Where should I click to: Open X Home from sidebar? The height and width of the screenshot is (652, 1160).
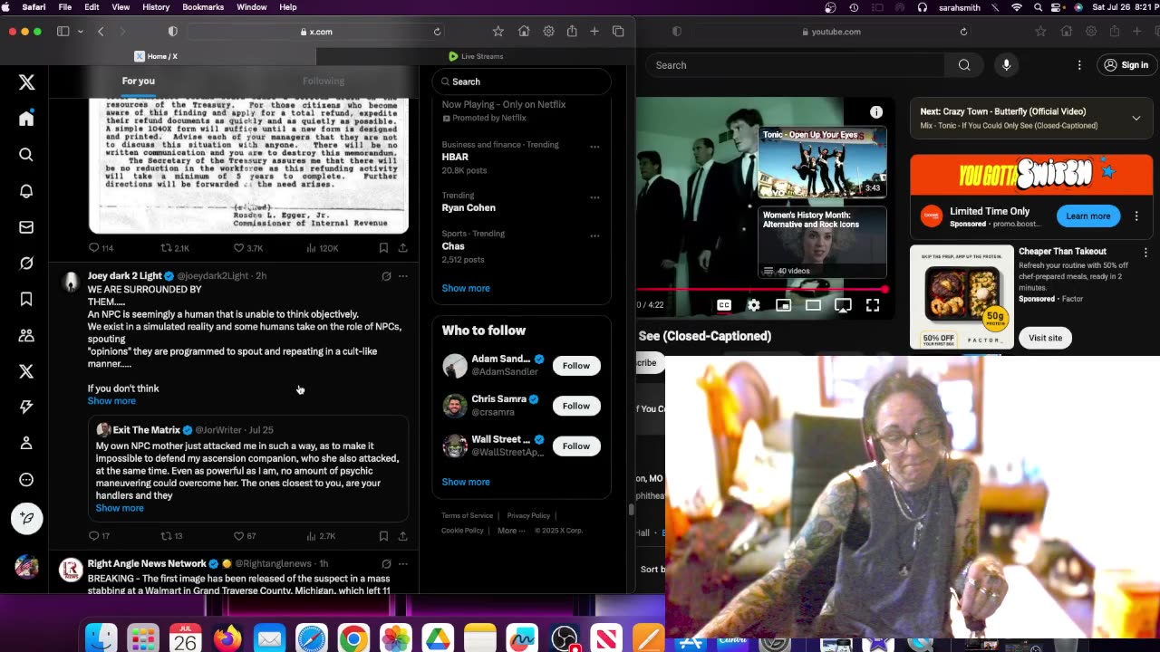pos(26,119)
